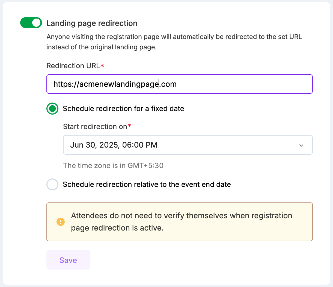Disable Landing page redirection
The image size is (333, 287).
click(x=31, y=23)
